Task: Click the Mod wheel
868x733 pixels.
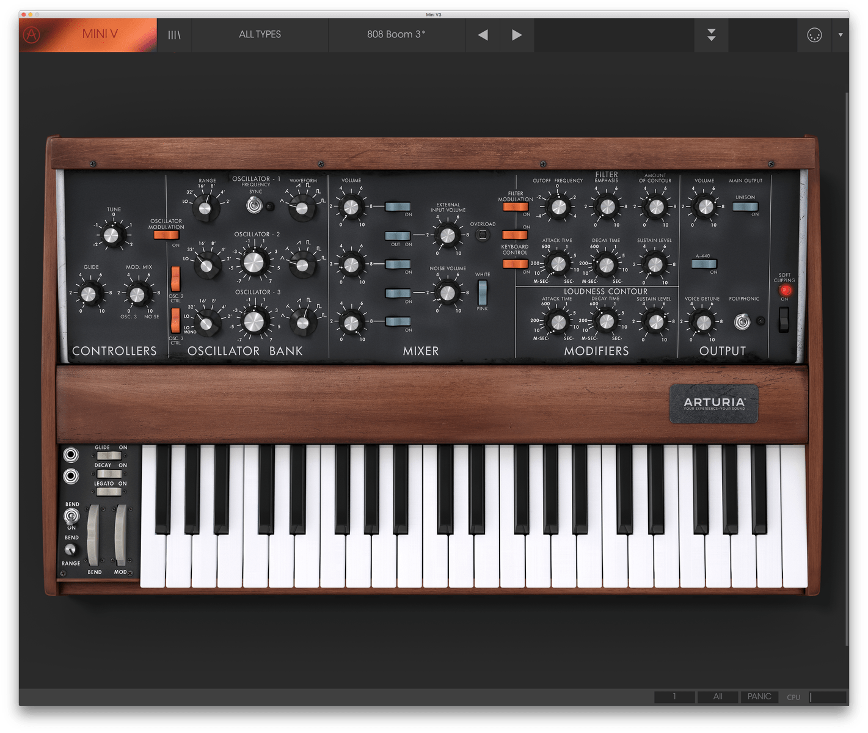Action: coord(121,536)
